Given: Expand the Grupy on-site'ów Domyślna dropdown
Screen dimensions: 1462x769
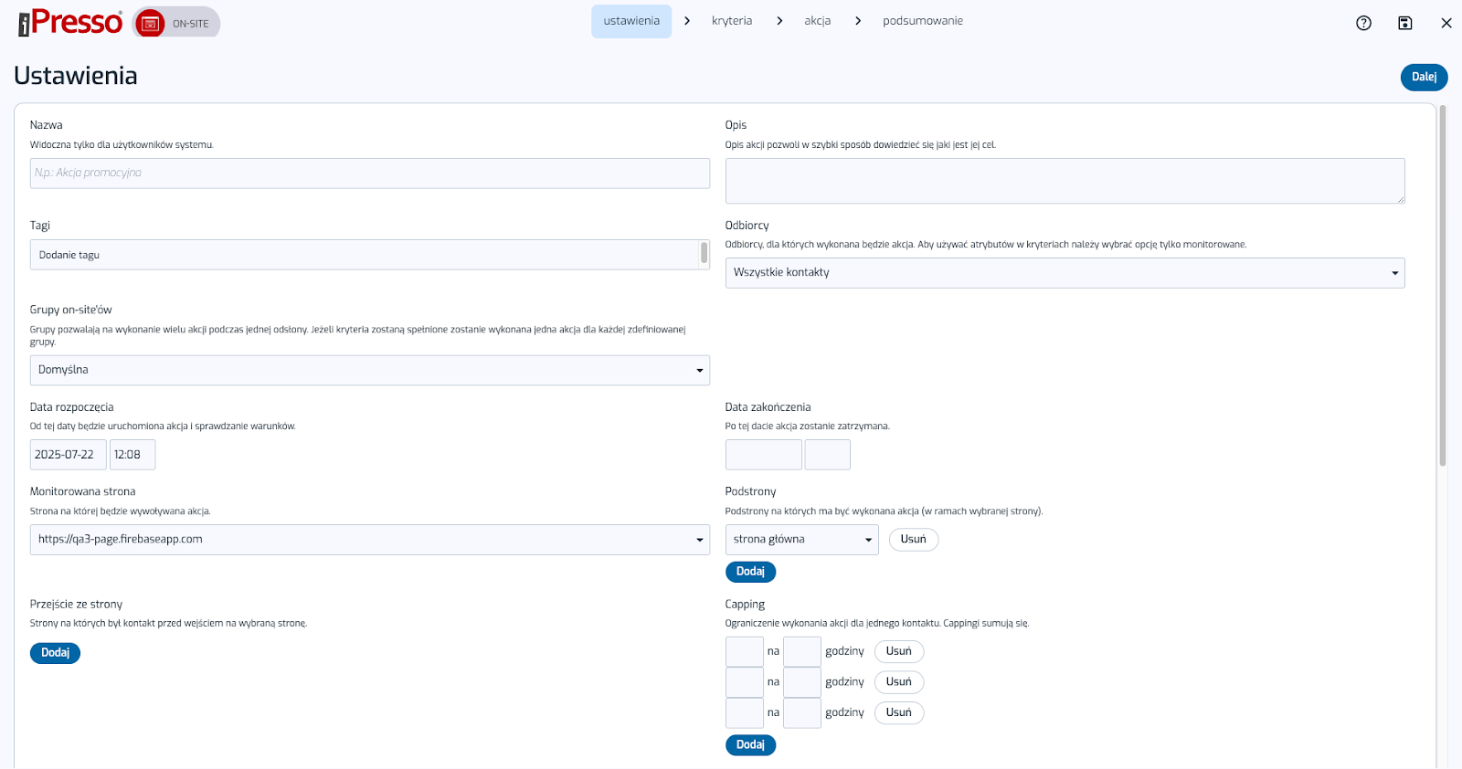Looking at the screenshot, I should [369, 370].
